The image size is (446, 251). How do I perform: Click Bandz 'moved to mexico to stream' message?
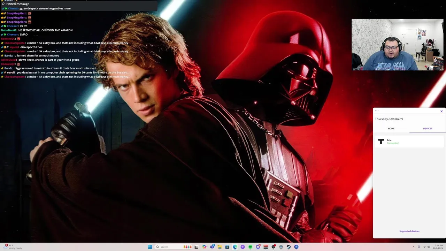tap(48, 68)
